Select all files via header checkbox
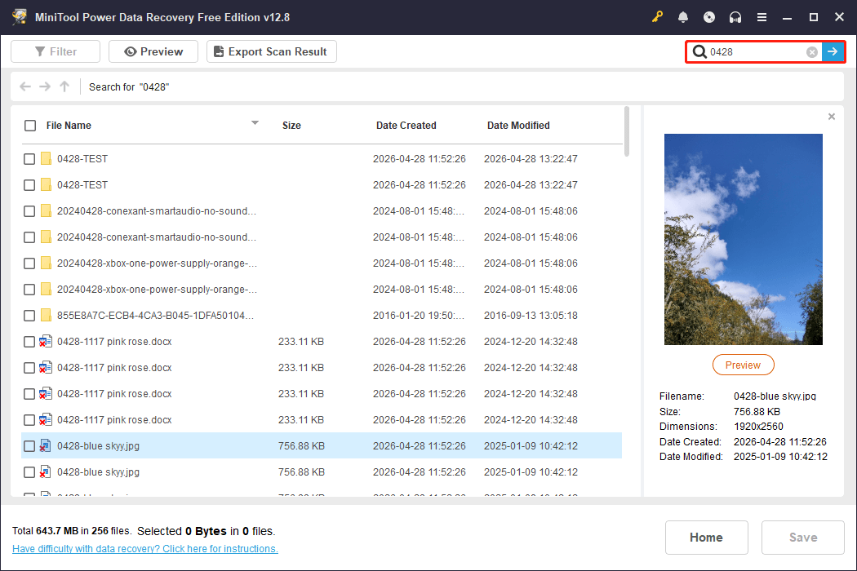The image size is (857, 571). click(x=30, y=125)
